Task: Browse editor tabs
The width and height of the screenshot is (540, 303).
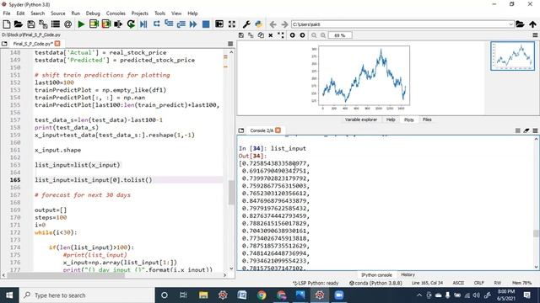Action: coord(4,44)
